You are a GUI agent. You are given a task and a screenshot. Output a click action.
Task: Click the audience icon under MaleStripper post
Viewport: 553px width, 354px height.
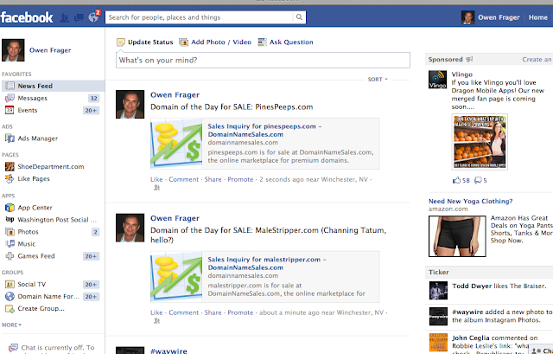click(x=156, y=321)
